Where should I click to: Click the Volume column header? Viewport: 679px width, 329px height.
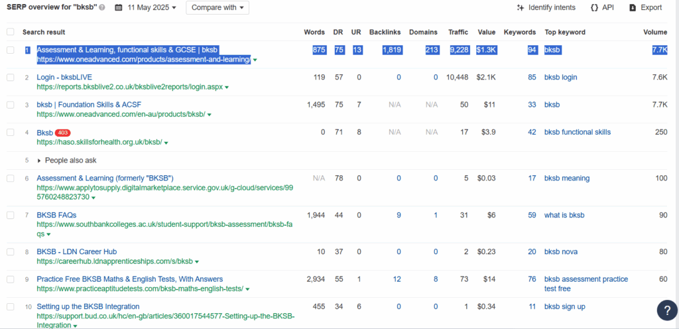655,32
